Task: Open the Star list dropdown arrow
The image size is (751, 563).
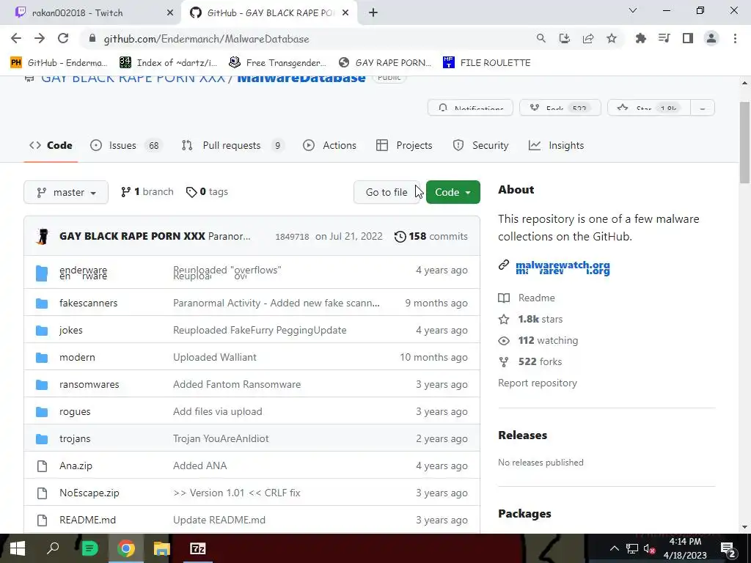Action: [702, 108]
